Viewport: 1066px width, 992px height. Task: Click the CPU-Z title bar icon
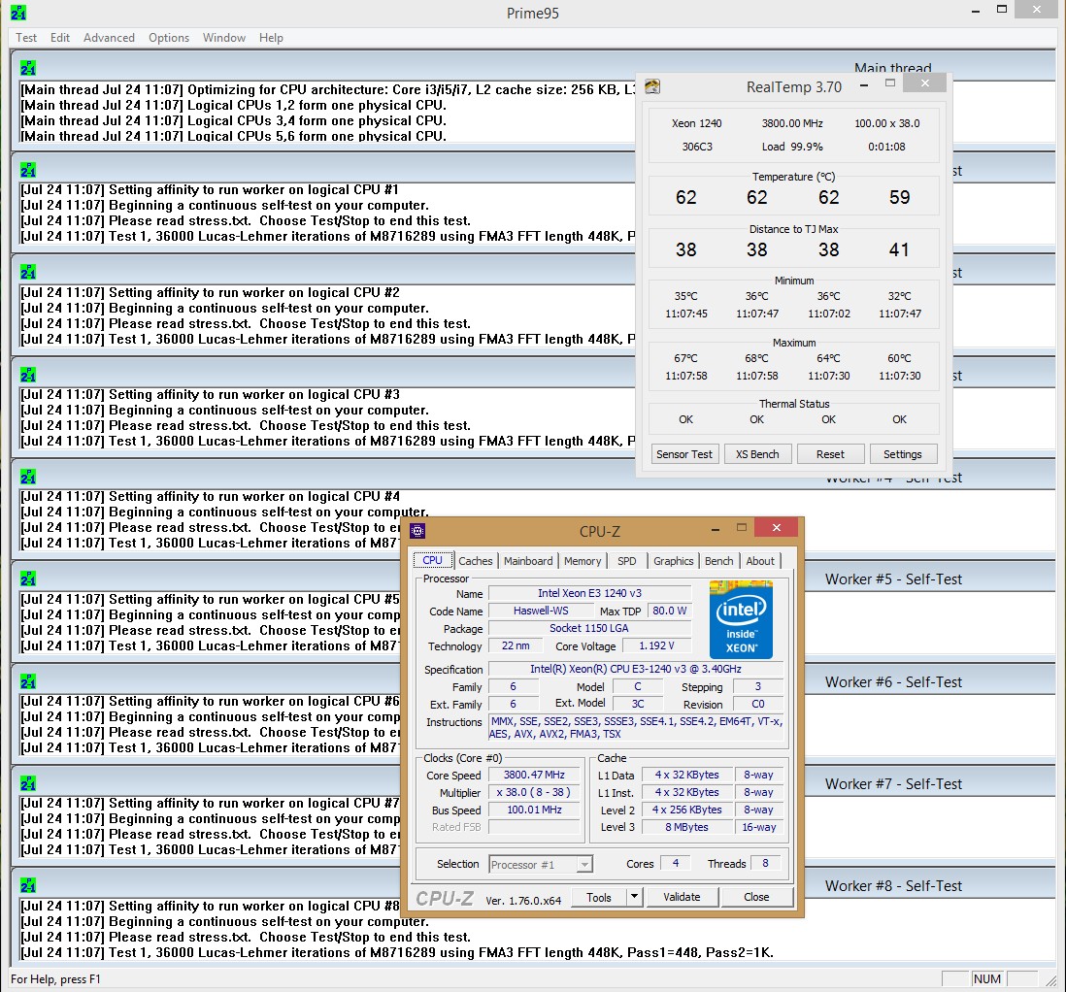(x=418, y=531)
